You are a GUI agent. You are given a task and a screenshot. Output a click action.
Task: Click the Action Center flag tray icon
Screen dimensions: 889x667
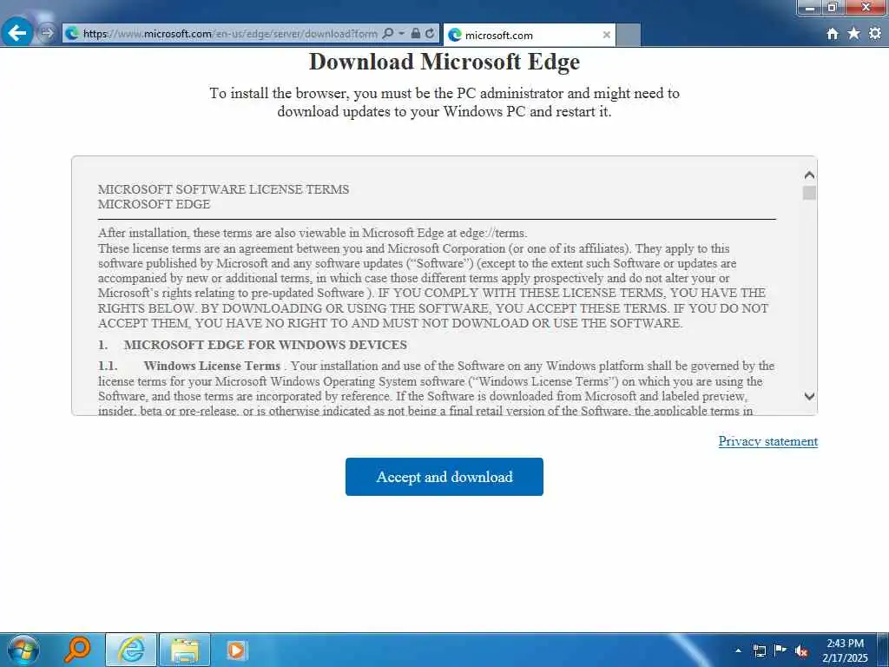[x=780, y=650]
